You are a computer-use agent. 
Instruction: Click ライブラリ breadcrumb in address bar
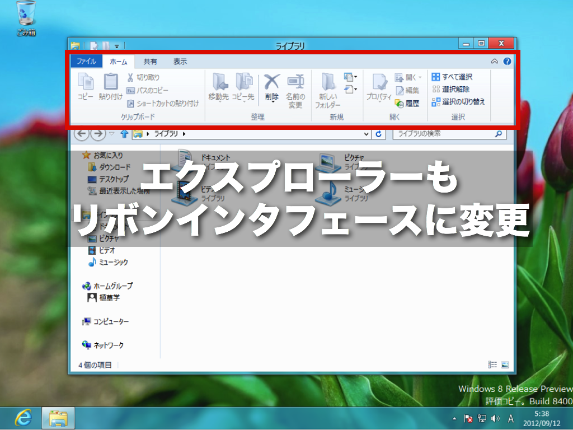[166, 134]
